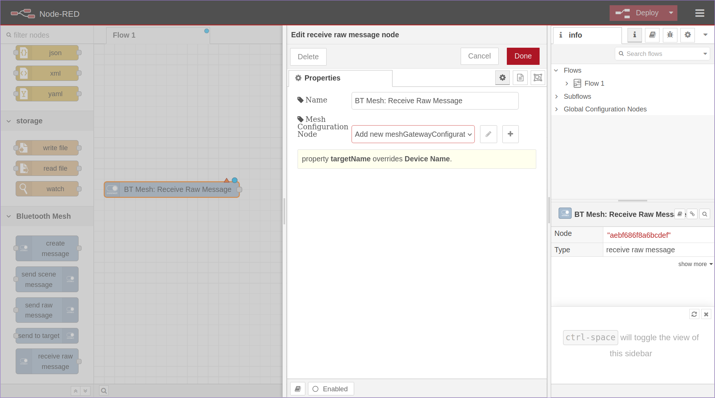The image size is (715, 398).
Task: Expand Global Configuration Nodes tree
Action: 556,109
